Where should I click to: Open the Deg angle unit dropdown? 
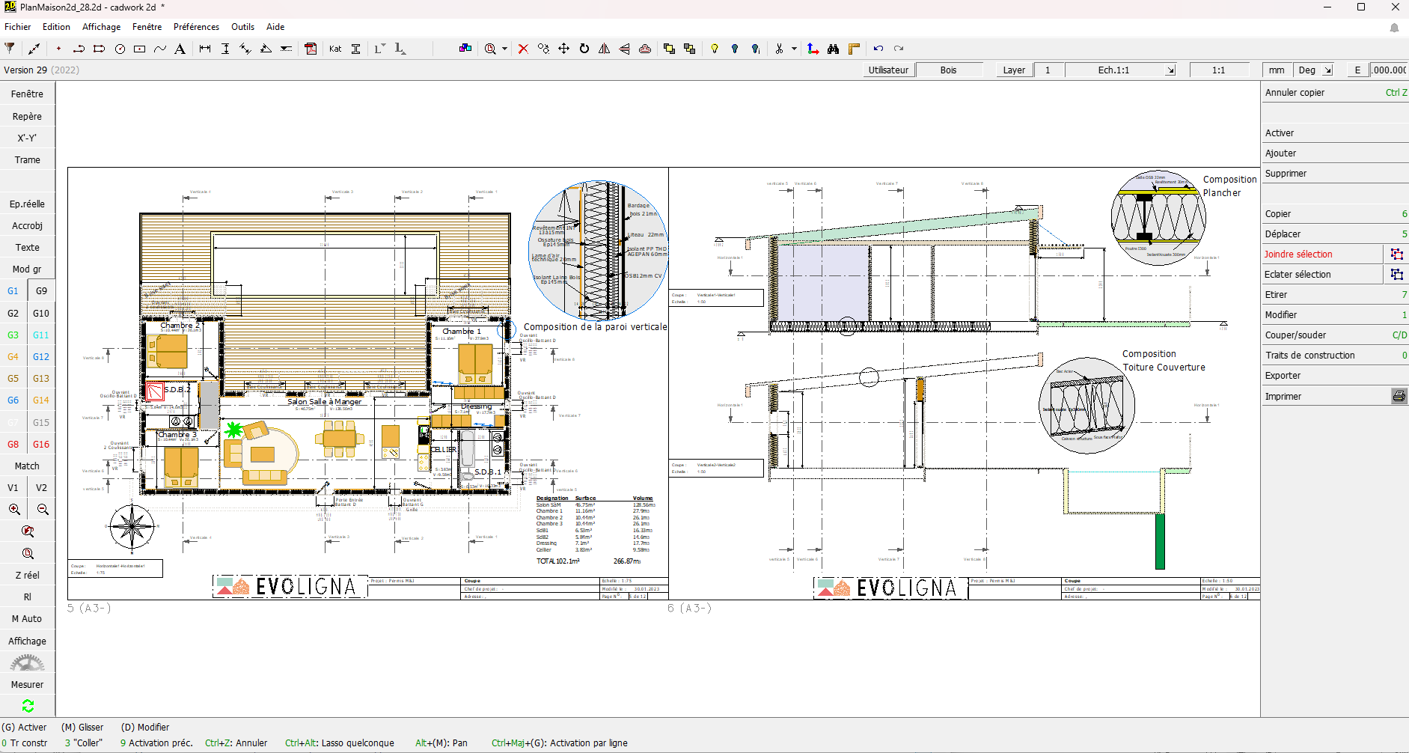point(1327,70)
